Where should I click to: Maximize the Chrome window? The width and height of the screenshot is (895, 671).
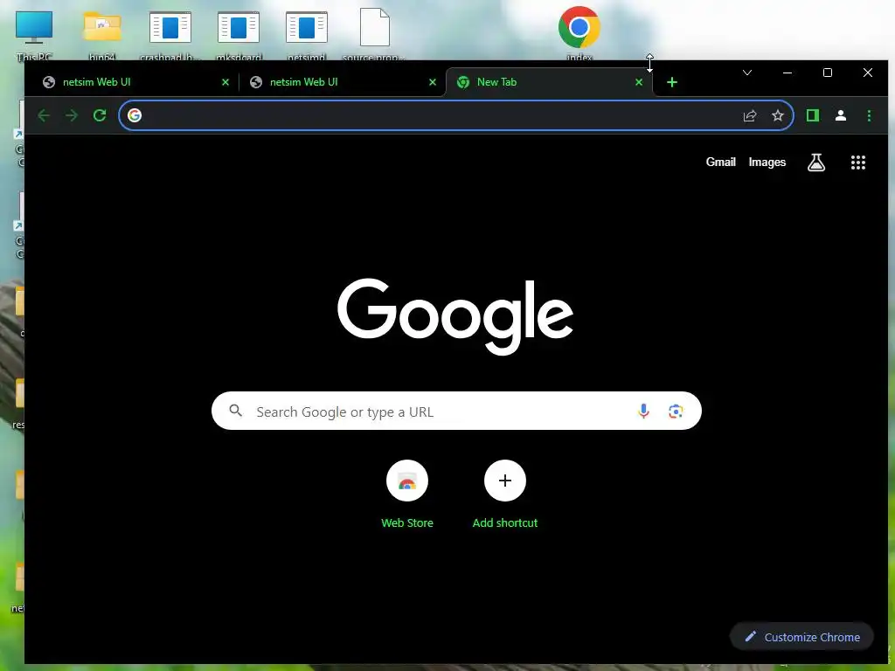pos(828,73)
